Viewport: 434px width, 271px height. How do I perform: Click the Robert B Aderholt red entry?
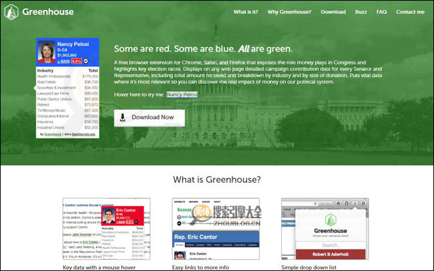[x=331, y=254]
